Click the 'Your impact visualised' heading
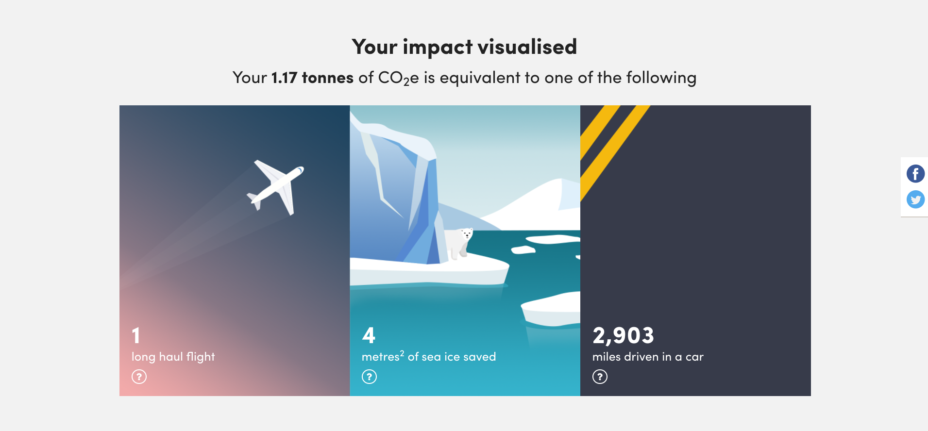 tap(464, 47)
